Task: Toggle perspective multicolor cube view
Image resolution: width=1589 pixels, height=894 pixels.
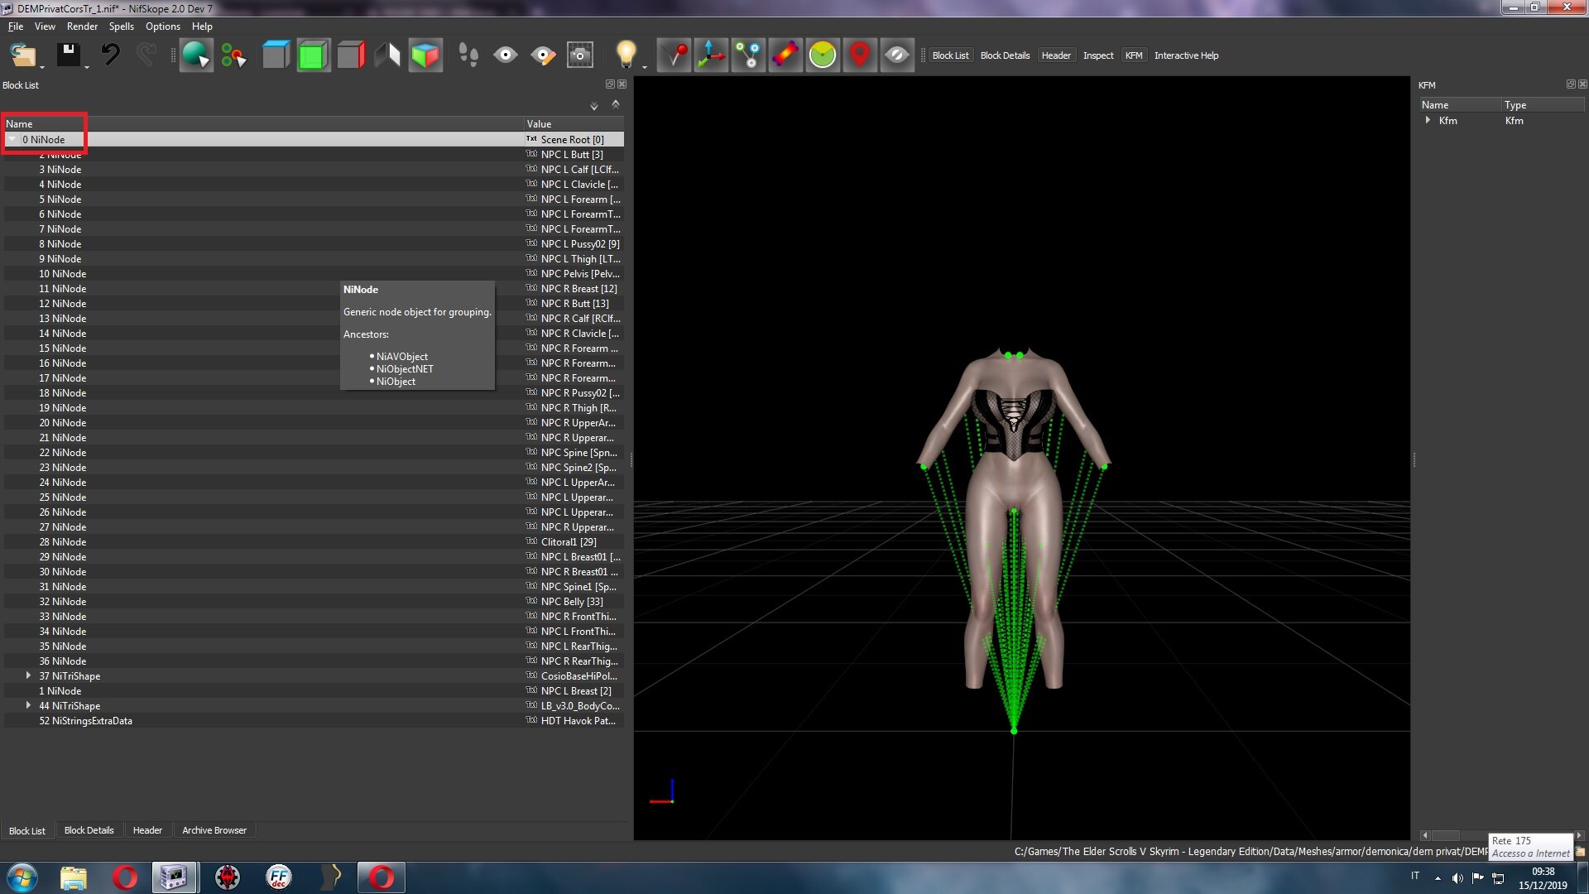Action: tap(425, 55)
